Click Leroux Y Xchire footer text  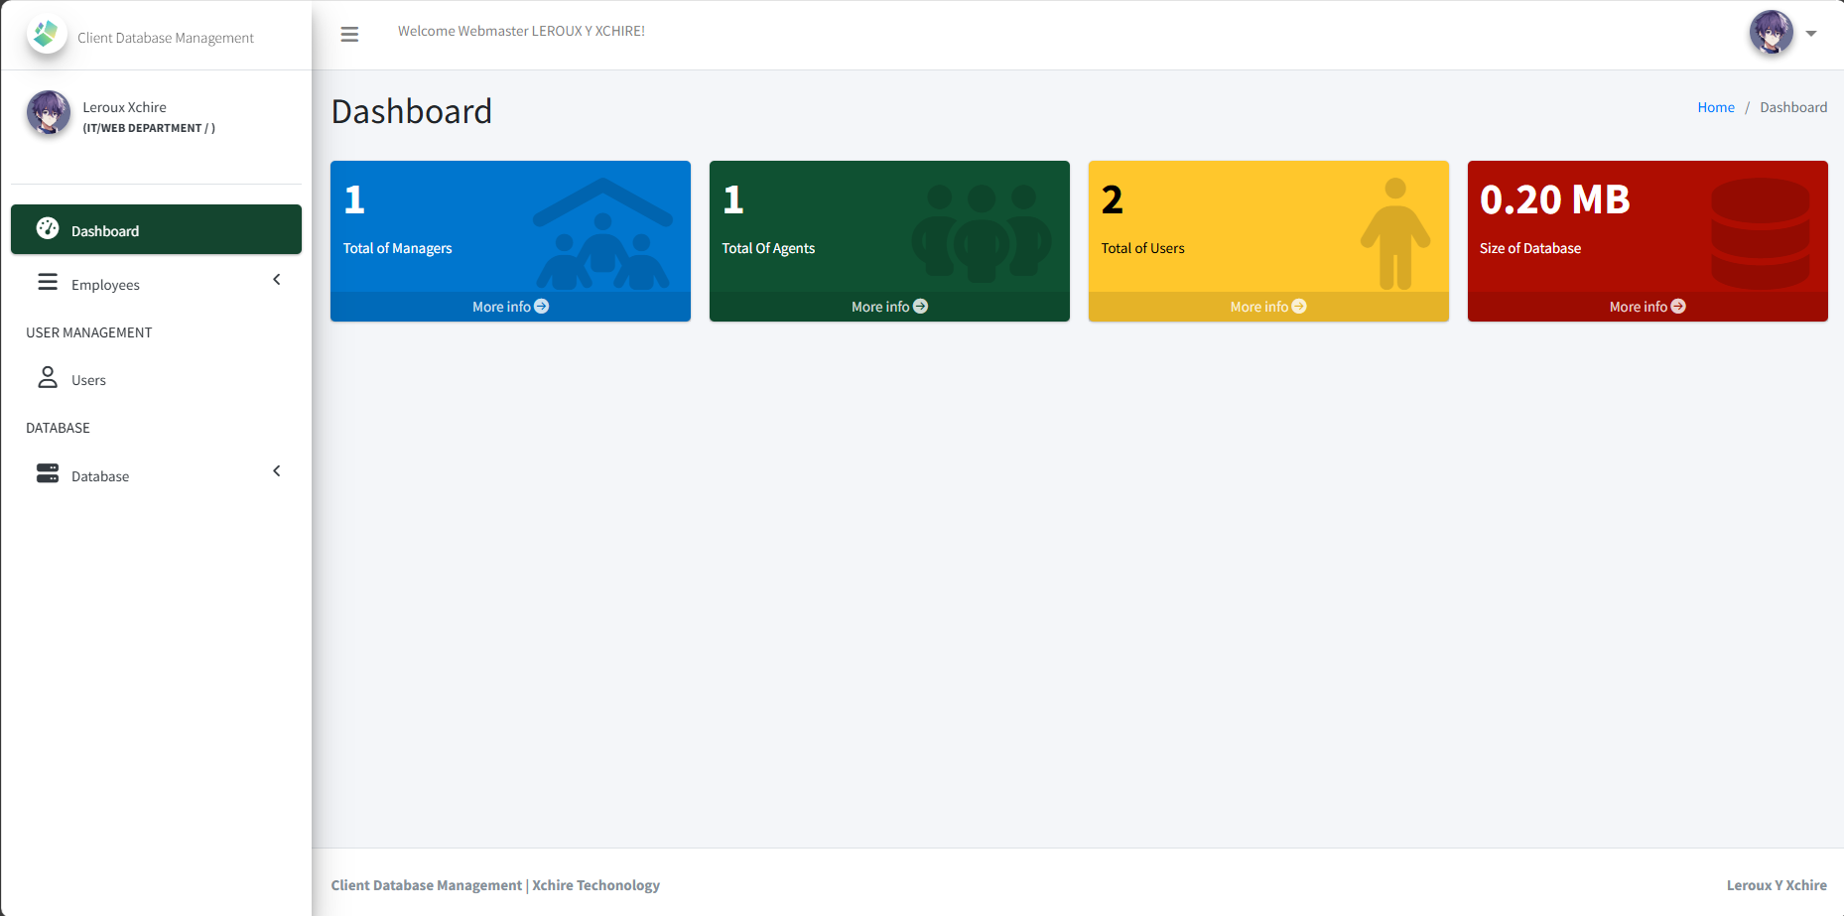tap(1777, 885)
